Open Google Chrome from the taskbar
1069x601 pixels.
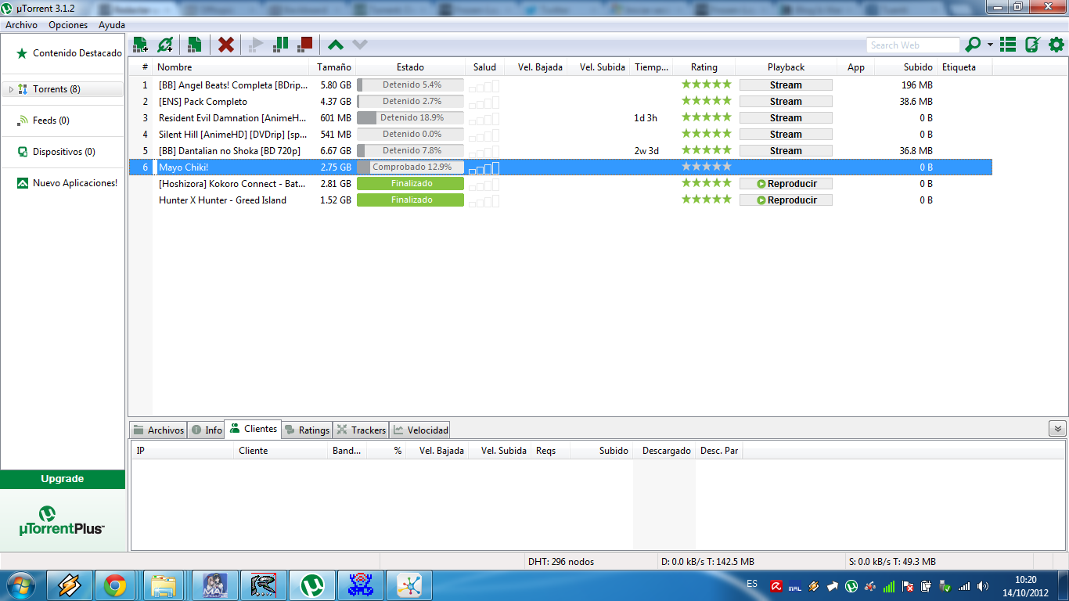(x=116, y=585)
